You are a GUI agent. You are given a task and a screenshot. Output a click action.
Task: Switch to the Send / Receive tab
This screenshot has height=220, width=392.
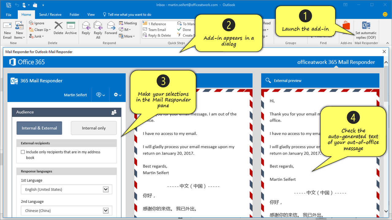(50, 14)
